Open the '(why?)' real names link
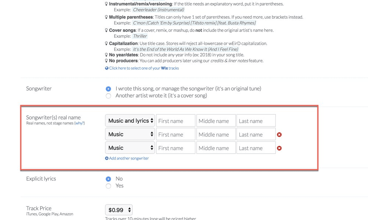Screen dimensions: 368x220 [80, 123]
